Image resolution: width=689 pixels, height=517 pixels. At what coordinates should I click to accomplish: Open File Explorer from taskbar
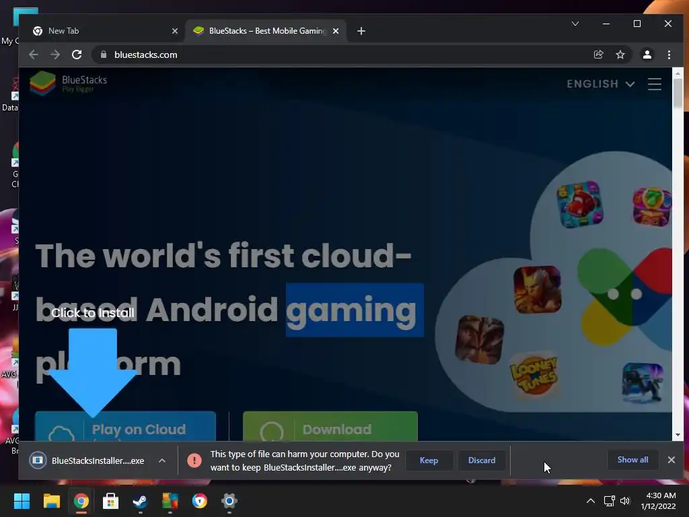51,501
